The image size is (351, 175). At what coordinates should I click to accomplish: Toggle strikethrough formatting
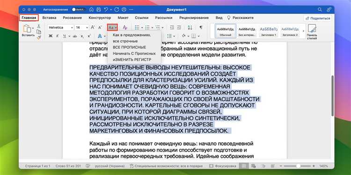tap(75, 36)
